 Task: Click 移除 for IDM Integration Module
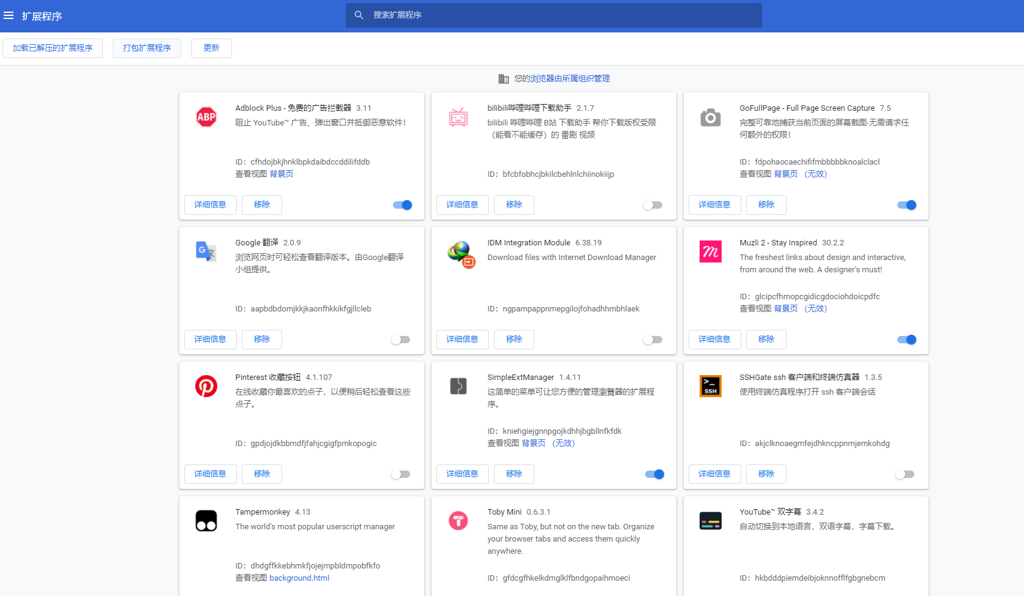(x=514, y=340)
